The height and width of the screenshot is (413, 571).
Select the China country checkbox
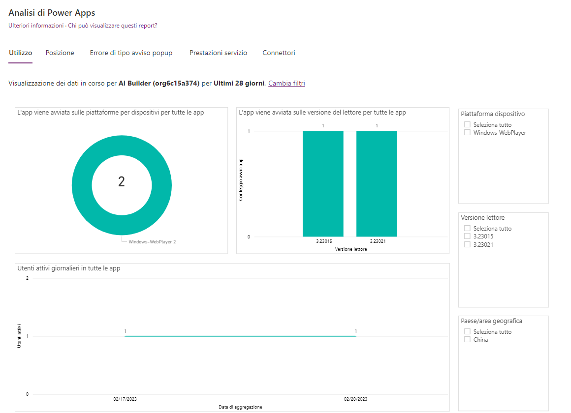[468, 340]
